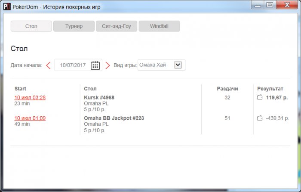
Task: Click wallet icon beside 119,67 р. result
Action: (x=260, y=97)
